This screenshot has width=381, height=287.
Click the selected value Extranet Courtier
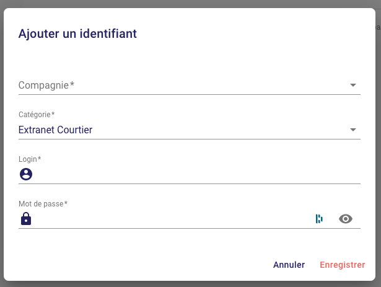pyautogui.click(x=55, y=130)
